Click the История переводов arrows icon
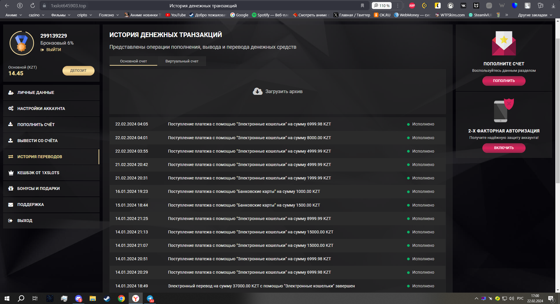The width and height of the screenshot is (560, 304). tap(11, 157)
